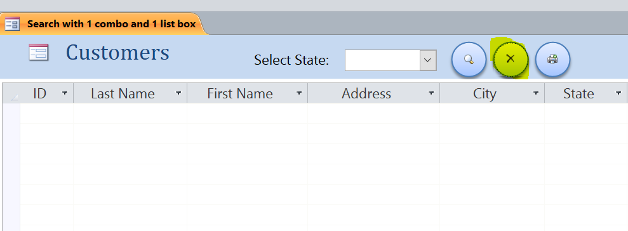Open the Select State combo dropdown arrow
The height and width of the screenshot is (231, 628).
(428, 60)
